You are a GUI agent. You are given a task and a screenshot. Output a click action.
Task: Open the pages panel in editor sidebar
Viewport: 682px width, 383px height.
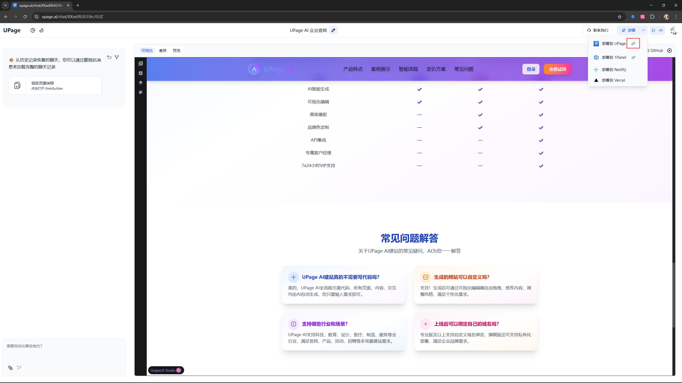click(x=141, y=64)
